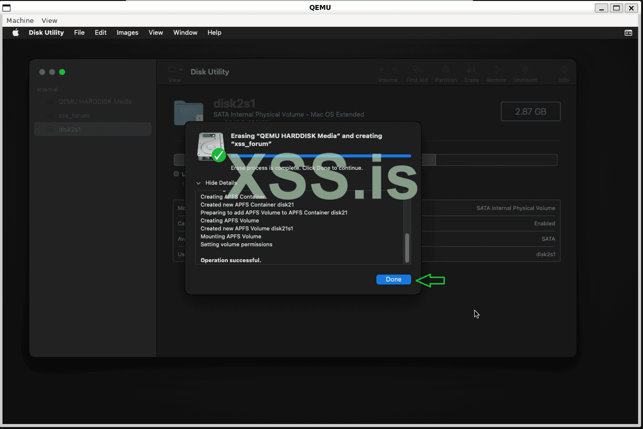This screenshot has width=643, height=429.
Task: Click the disk icon beside QEMU HARDDISK Media
Action: 50,102
